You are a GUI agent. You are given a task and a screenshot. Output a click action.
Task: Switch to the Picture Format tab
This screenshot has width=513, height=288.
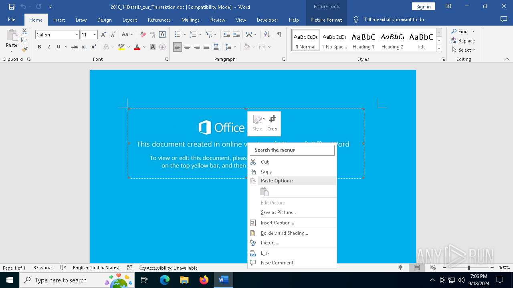pos(326,20)
